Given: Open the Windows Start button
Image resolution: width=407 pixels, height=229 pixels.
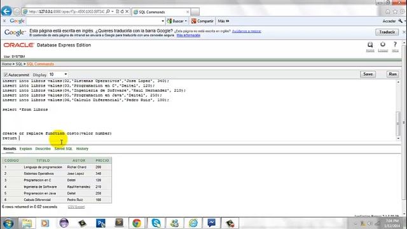Looking at the screenshot, I should tap(8, 223).
